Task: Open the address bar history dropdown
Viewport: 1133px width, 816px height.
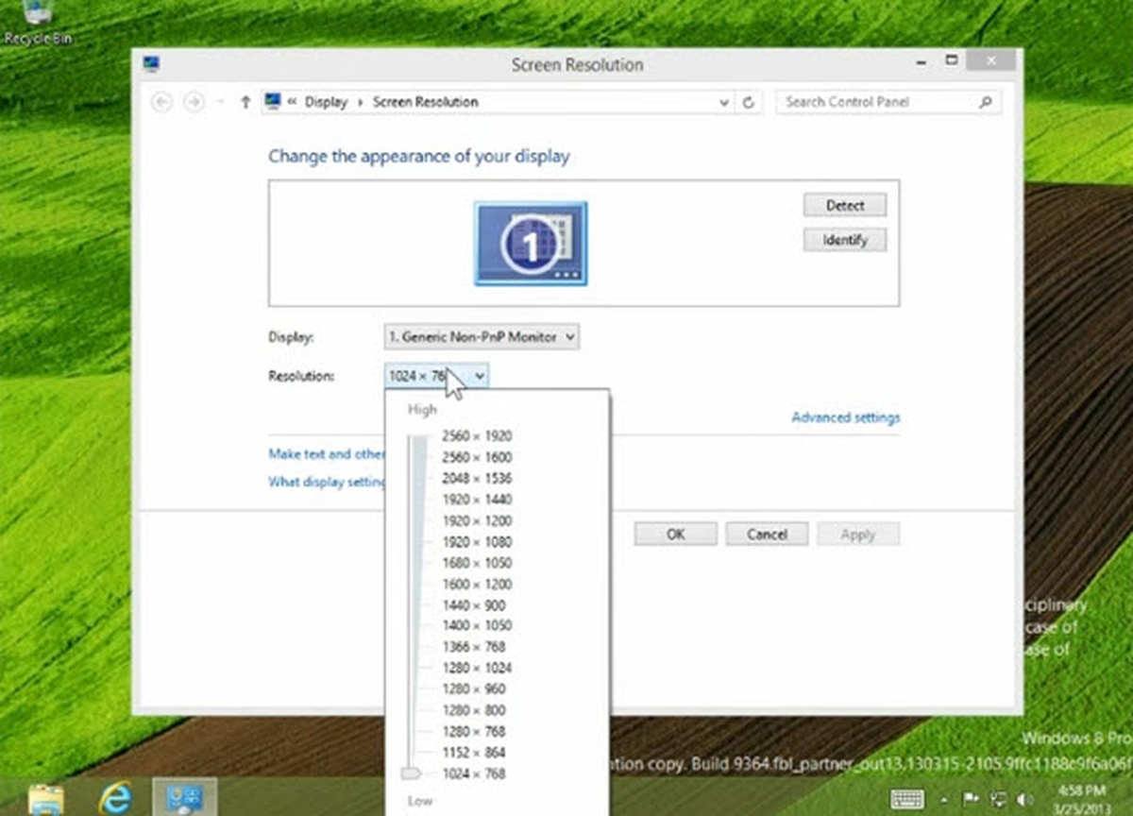Action: click(x=724, y=102)
